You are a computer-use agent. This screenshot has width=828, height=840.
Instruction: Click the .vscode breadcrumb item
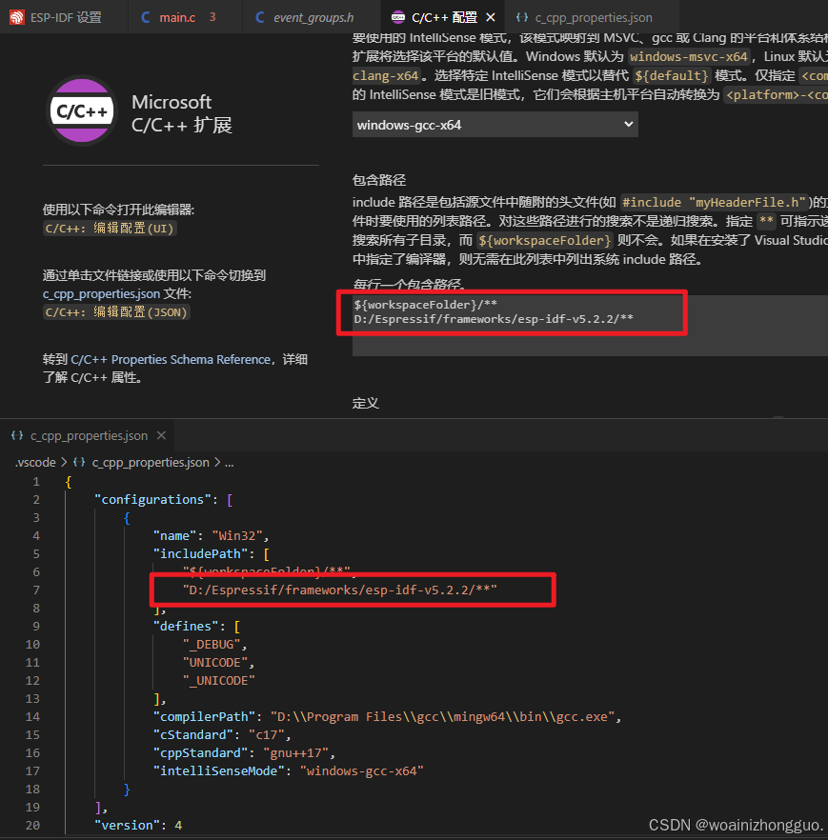click(35, 462)
